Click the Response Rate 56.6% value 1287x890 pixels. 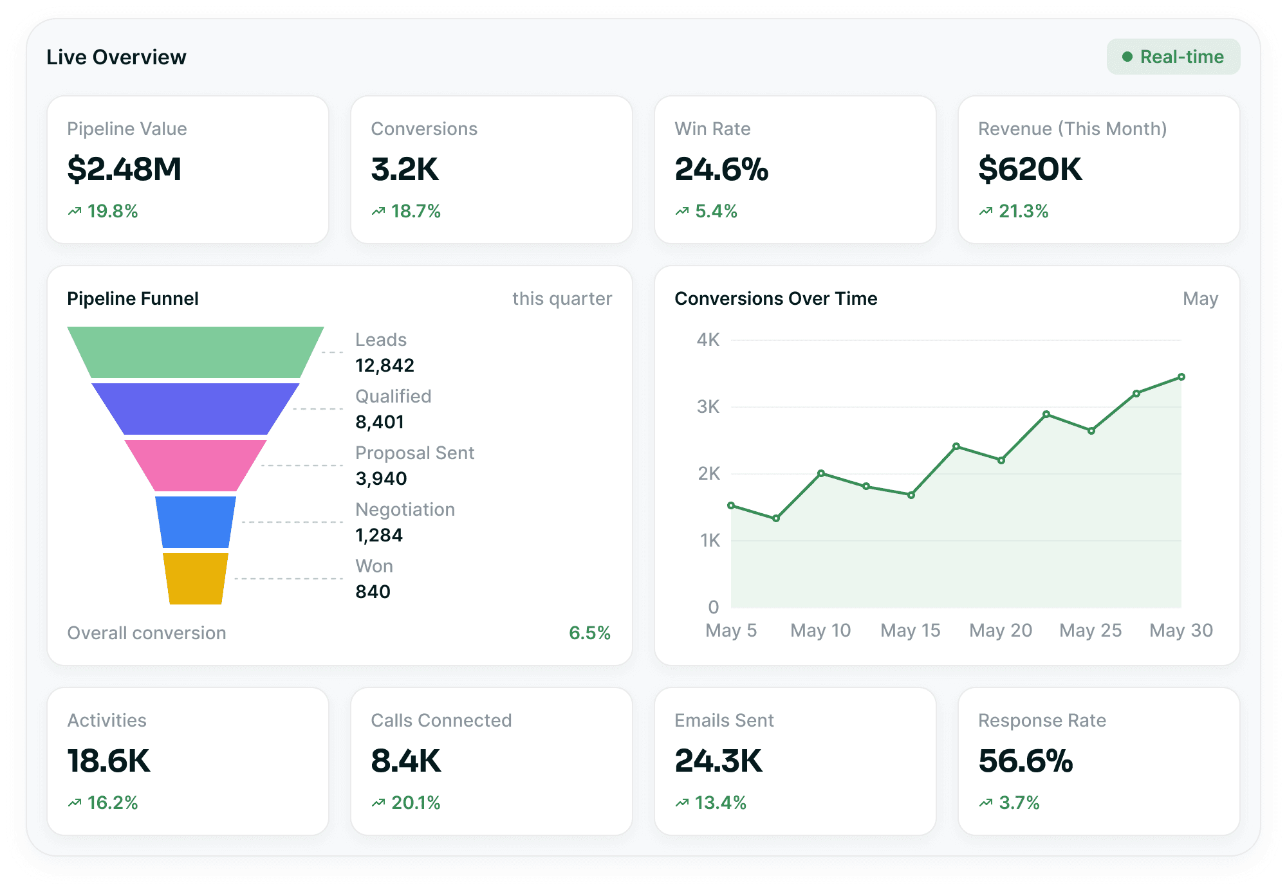coord(1026,761)
